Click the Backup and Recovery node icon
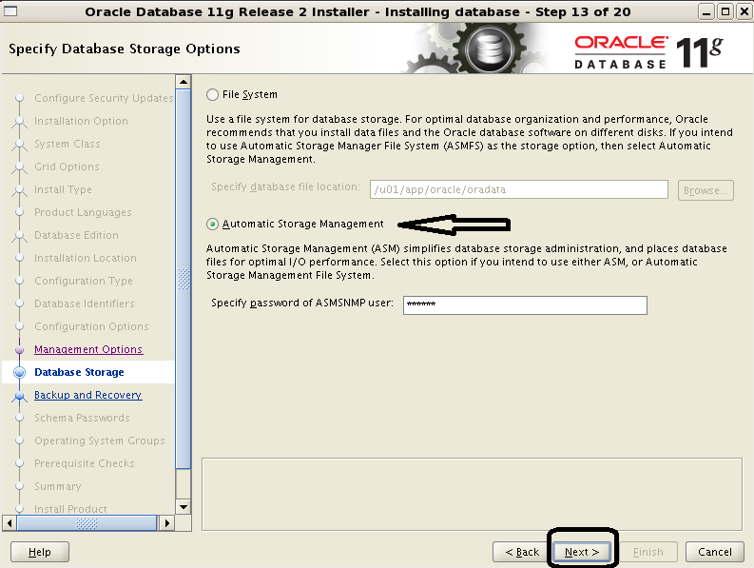The image size is (754, 568). [19, 396]
